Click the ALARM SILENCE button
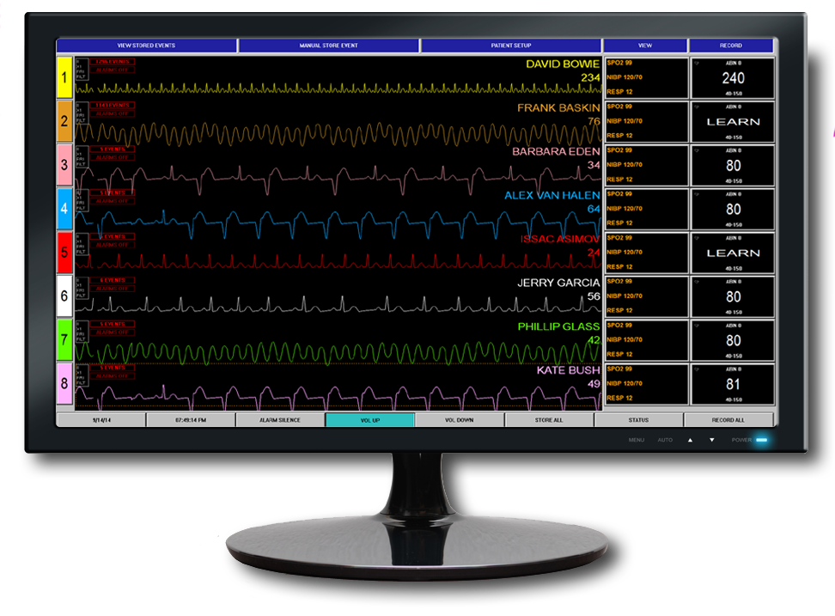This screenshot has width=835, height=616. point(280,420)
